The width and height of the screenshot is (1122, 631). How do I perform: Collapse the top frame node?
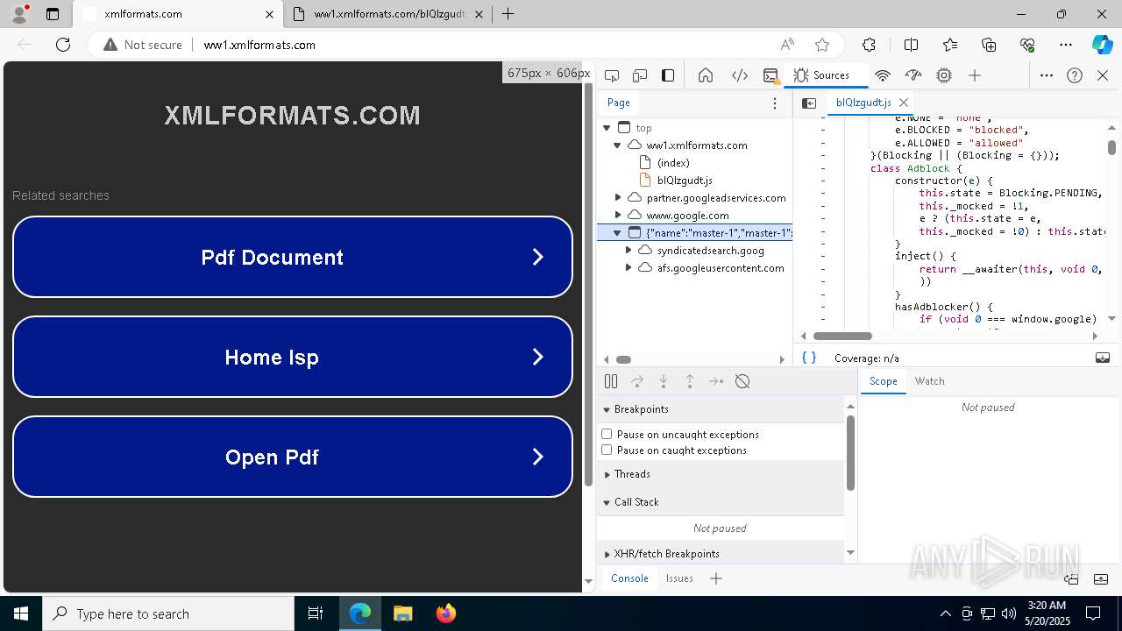click(x=607, y=128)
